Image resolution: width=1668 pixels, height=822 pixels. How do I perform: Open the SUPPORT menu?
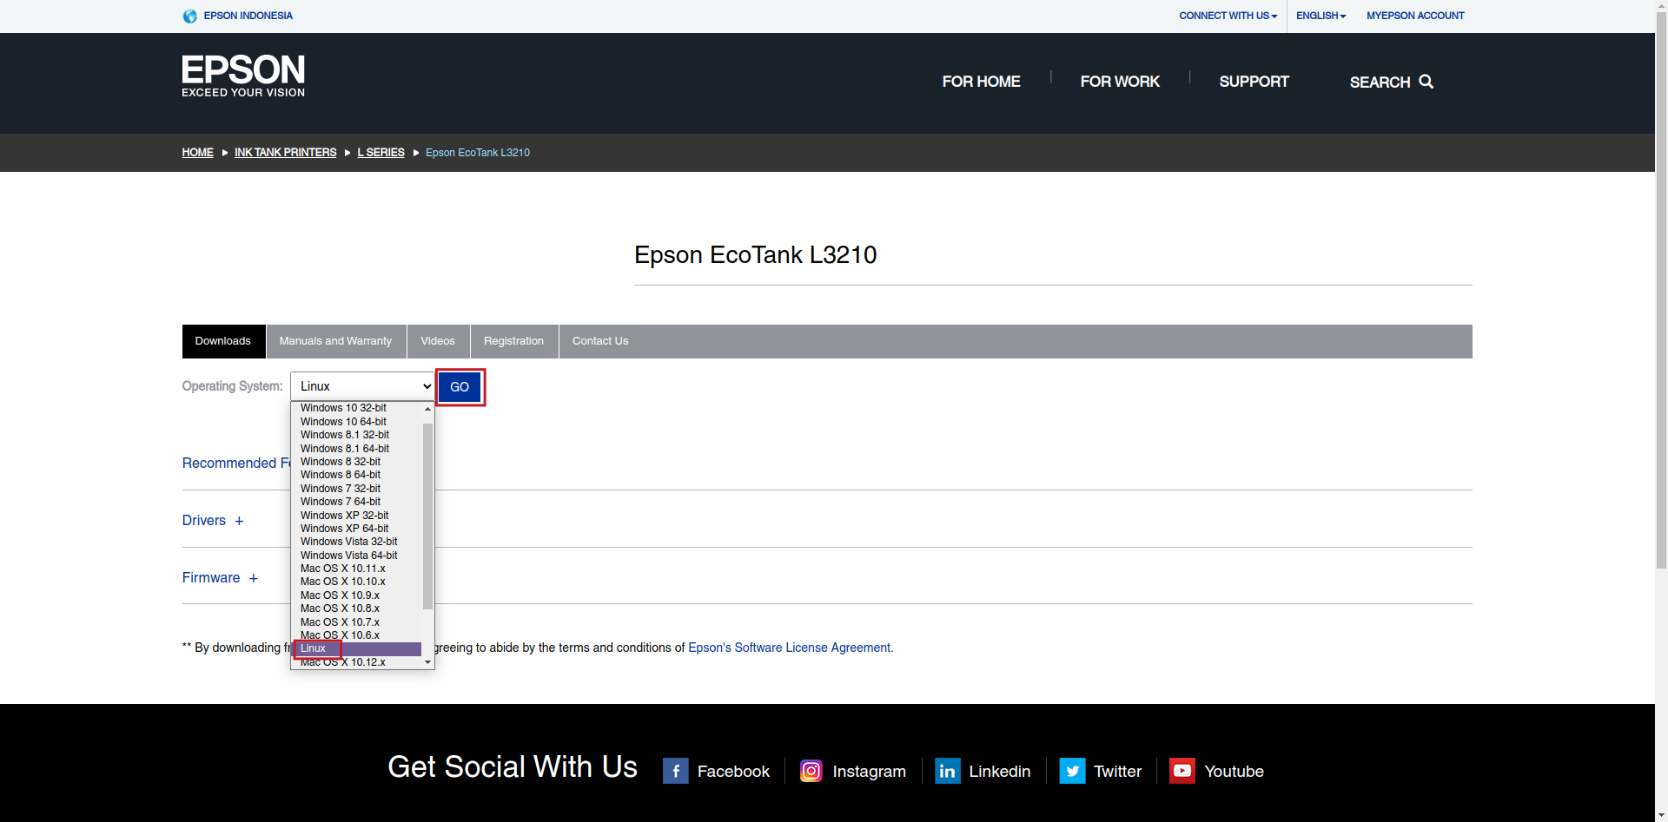click(x=1254, y=82)
